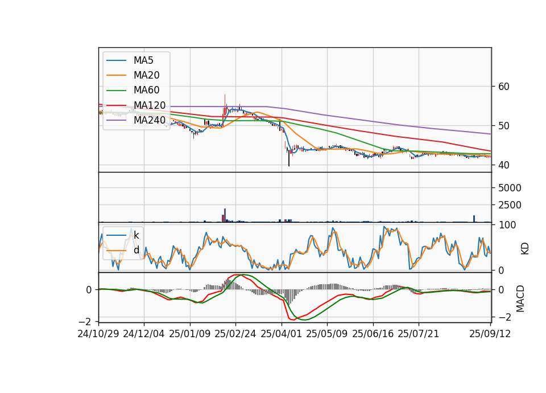The image size is (546, 393).
Task: Click the 25/06/16 date axis label
Action: [x=373, y=334]
